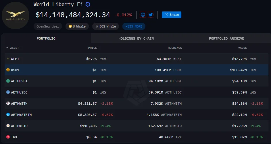Screen dimensions: 271x144
Task: Select the OpenSea User tag
Action: 48,26
